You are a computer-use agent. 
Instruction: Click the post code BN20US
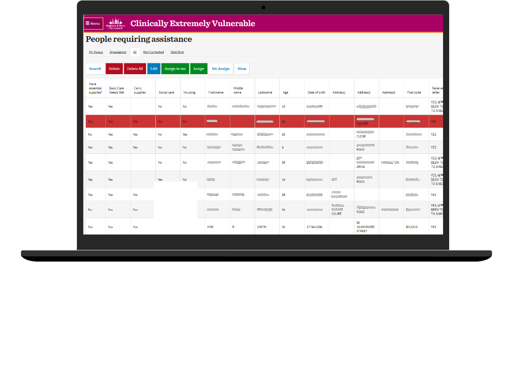[x=412, y=227]
